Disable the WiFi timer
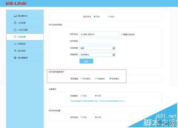 coord(96,117)
